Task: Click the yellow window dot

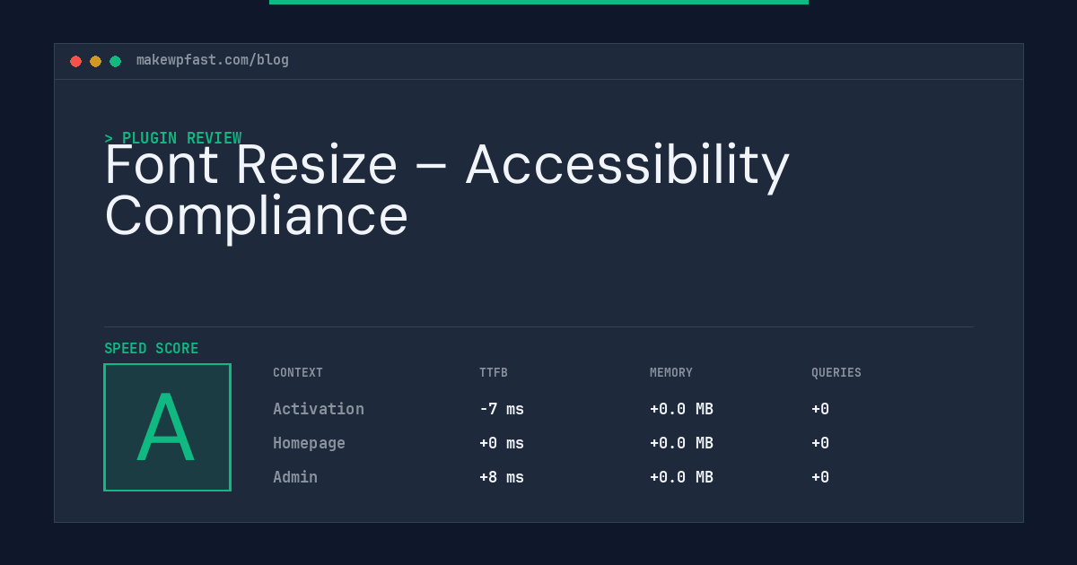Action: (x=95, y=61)
